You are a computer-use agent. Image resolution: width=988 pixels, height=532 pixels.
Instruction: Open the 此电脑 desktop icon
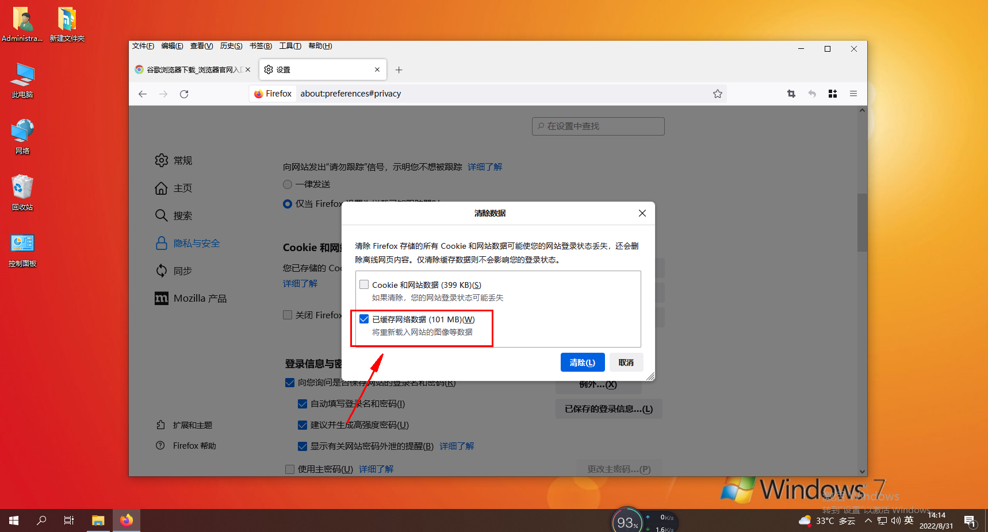(x=22, y=80)
